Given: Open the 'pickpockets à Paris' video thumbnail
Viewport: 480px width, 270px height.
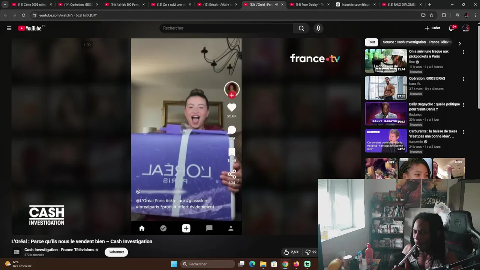Looking at the screenshot, I should point(386,61).
